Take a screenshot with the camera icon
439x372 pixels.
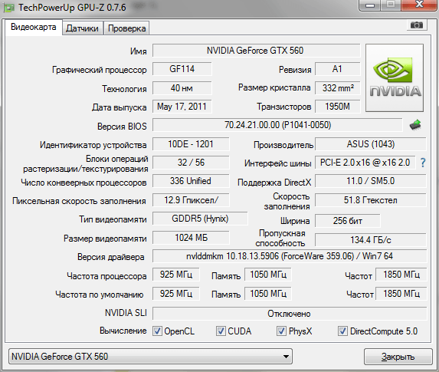pos(417,25)
